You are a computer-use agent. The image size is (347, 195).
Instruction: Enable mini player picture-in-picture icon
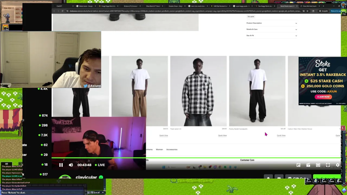(298, 165)
